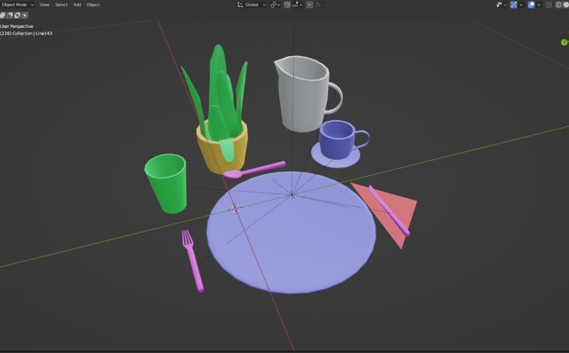This screenshot has height=353, width=569.
Task: Toggle the viewport overlays button
Action: 532,5
